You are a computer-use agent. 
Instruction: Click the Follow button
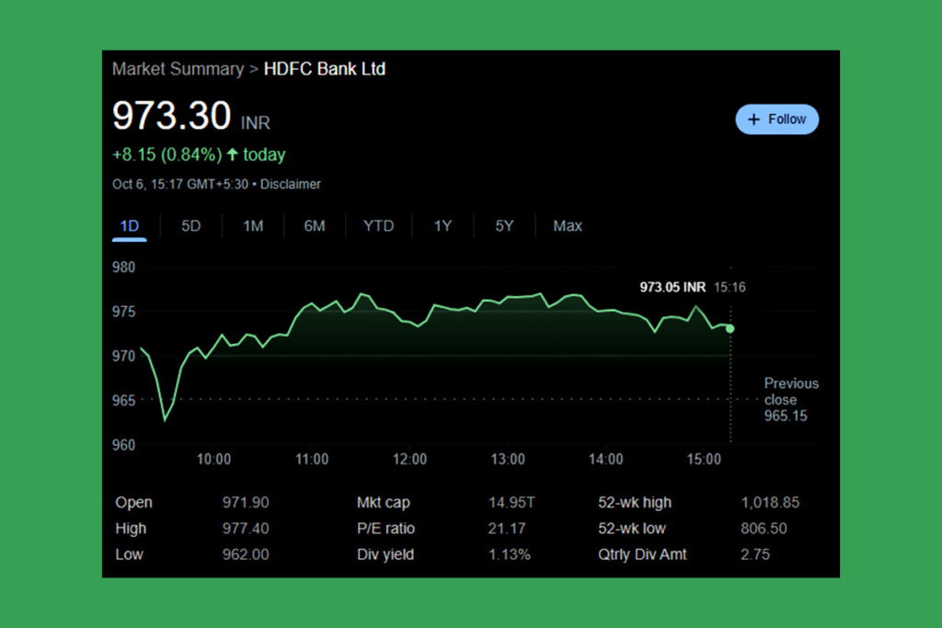777,119
